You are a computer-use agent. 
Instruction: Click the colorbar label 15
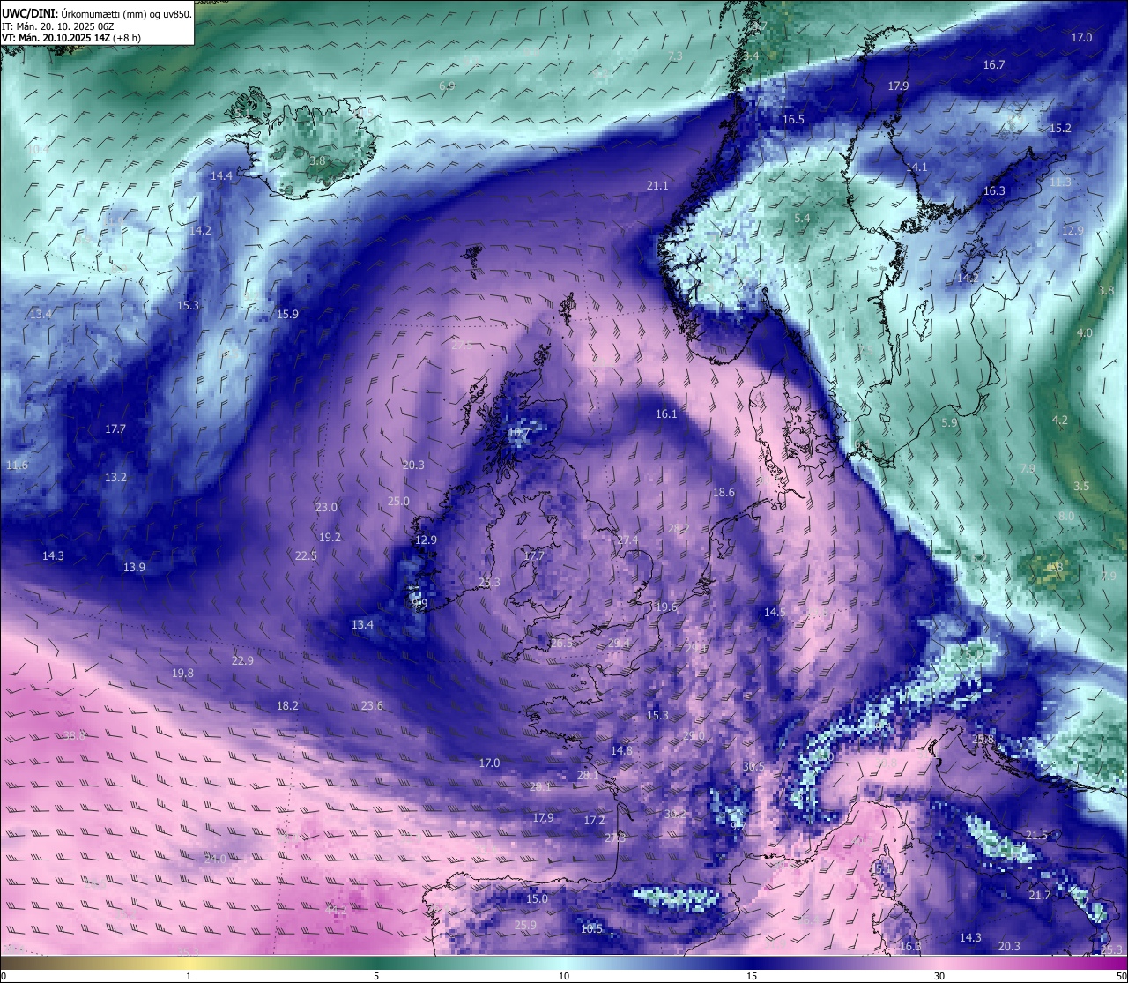(x=752, y=976)
